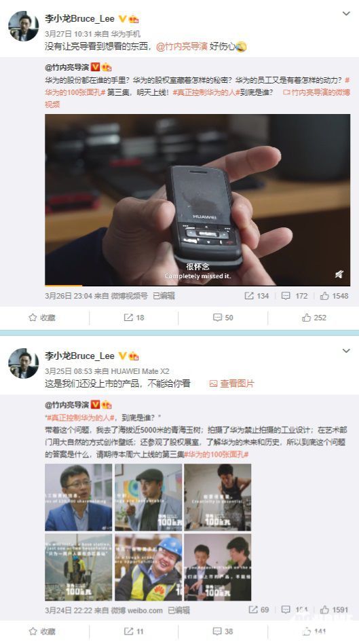Like the second post showing 141 likes

pos(314,631)
